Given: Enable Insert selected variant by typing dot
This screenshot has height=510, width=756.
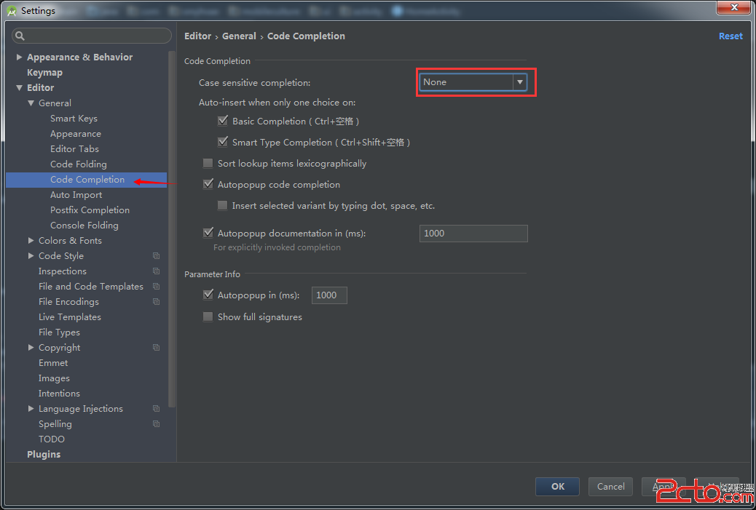Looking at the screenshot, I should 223,206.
